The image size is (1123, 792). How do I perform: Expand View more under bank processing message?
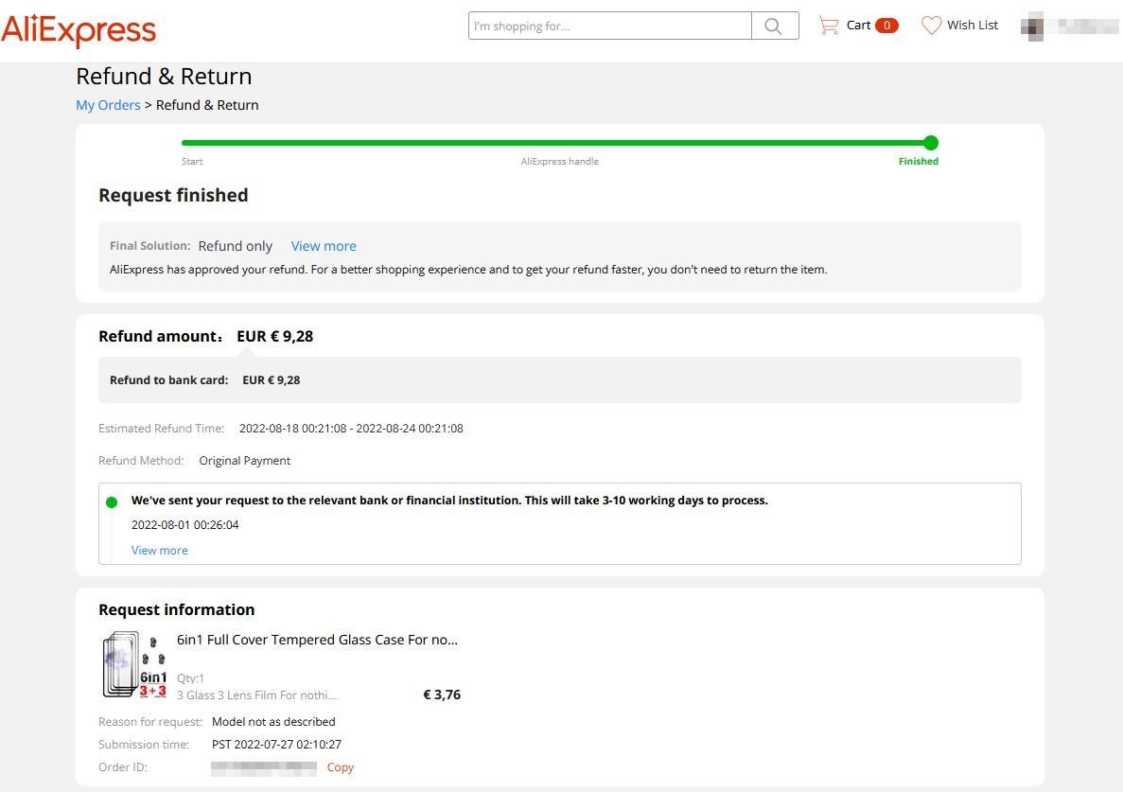click(x=159, y=551)
